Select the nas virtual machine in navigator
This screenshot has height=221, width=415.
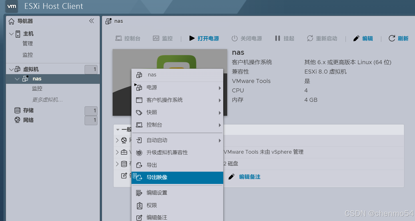click(53, 79)
